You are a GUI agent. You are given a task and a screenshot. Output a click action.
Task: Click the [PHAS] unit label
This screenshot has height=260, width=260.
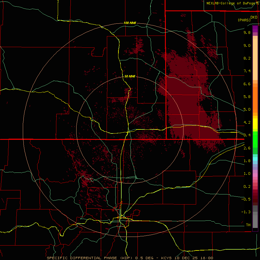[x=244, y=20]
